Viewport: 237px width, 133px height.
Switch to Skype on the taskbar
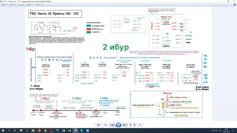(x=81, y=130)
